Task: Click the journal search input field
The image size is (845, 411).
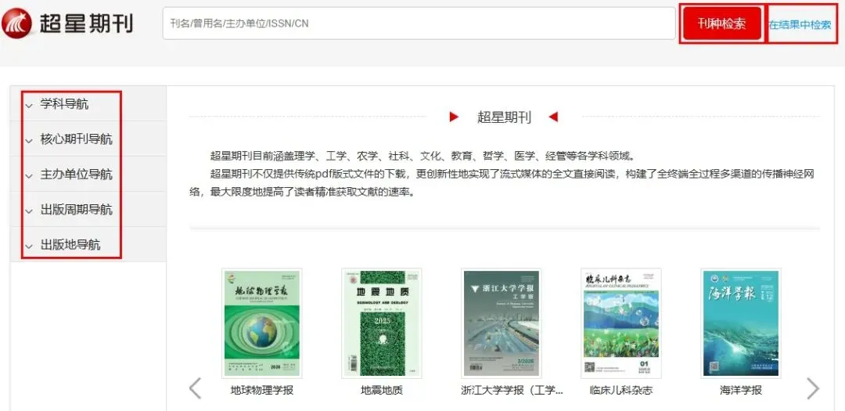Action: (x=419, y=23)
